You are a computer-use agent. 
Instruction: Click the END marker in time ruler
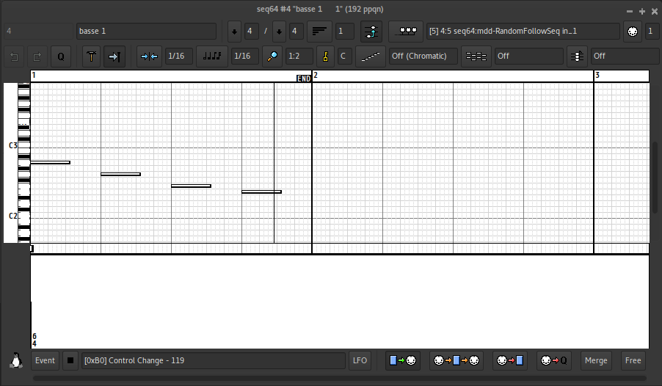[x=304, y=79]
